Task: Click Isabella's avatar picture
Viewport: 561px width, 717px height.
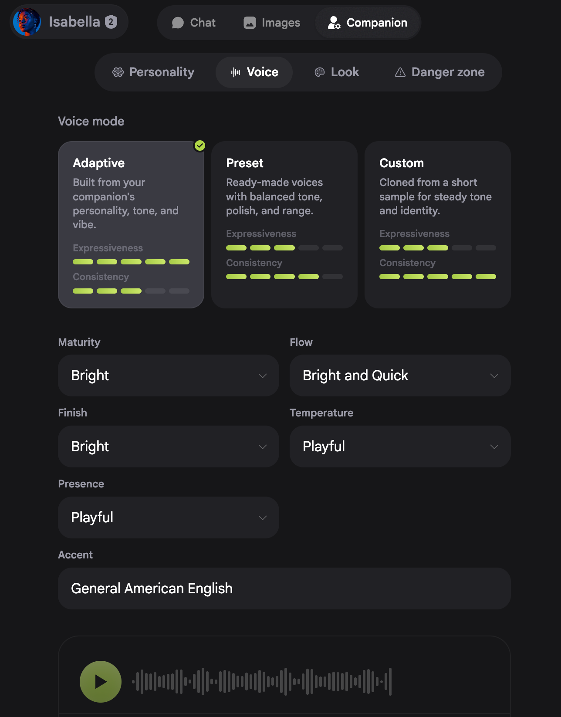Action: (27, 22)
